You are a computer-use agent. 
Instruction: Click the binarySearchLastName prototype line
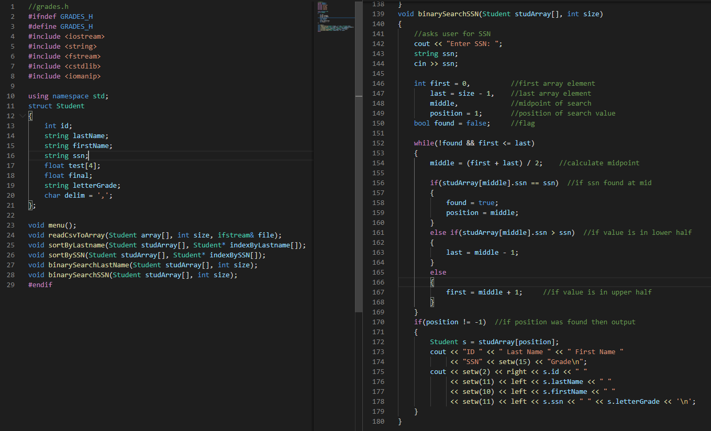tap(143, 265)
